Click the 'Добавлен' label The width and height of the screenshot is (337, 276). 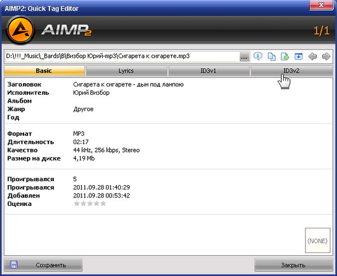(x=24, y=196)
